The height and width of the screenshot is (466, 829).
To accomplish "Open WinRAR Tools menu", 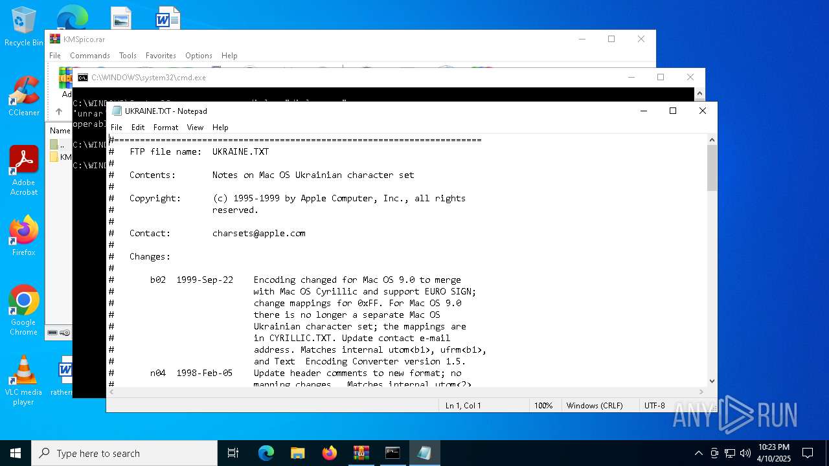I will tap(128, 56).
